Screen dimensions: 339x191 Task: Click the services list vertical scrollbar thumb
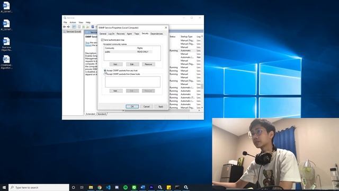pos(202,86)
